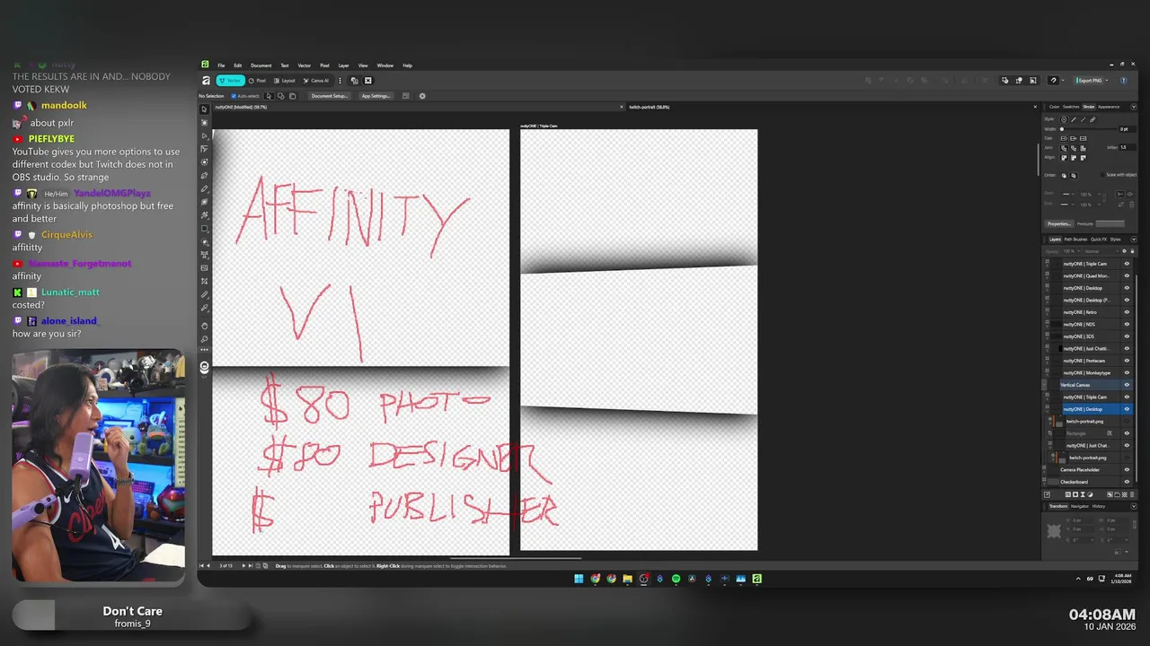Expand the Layers panel options menu
Viewport: 1150px width, 646px height.
pos(1134,240)
